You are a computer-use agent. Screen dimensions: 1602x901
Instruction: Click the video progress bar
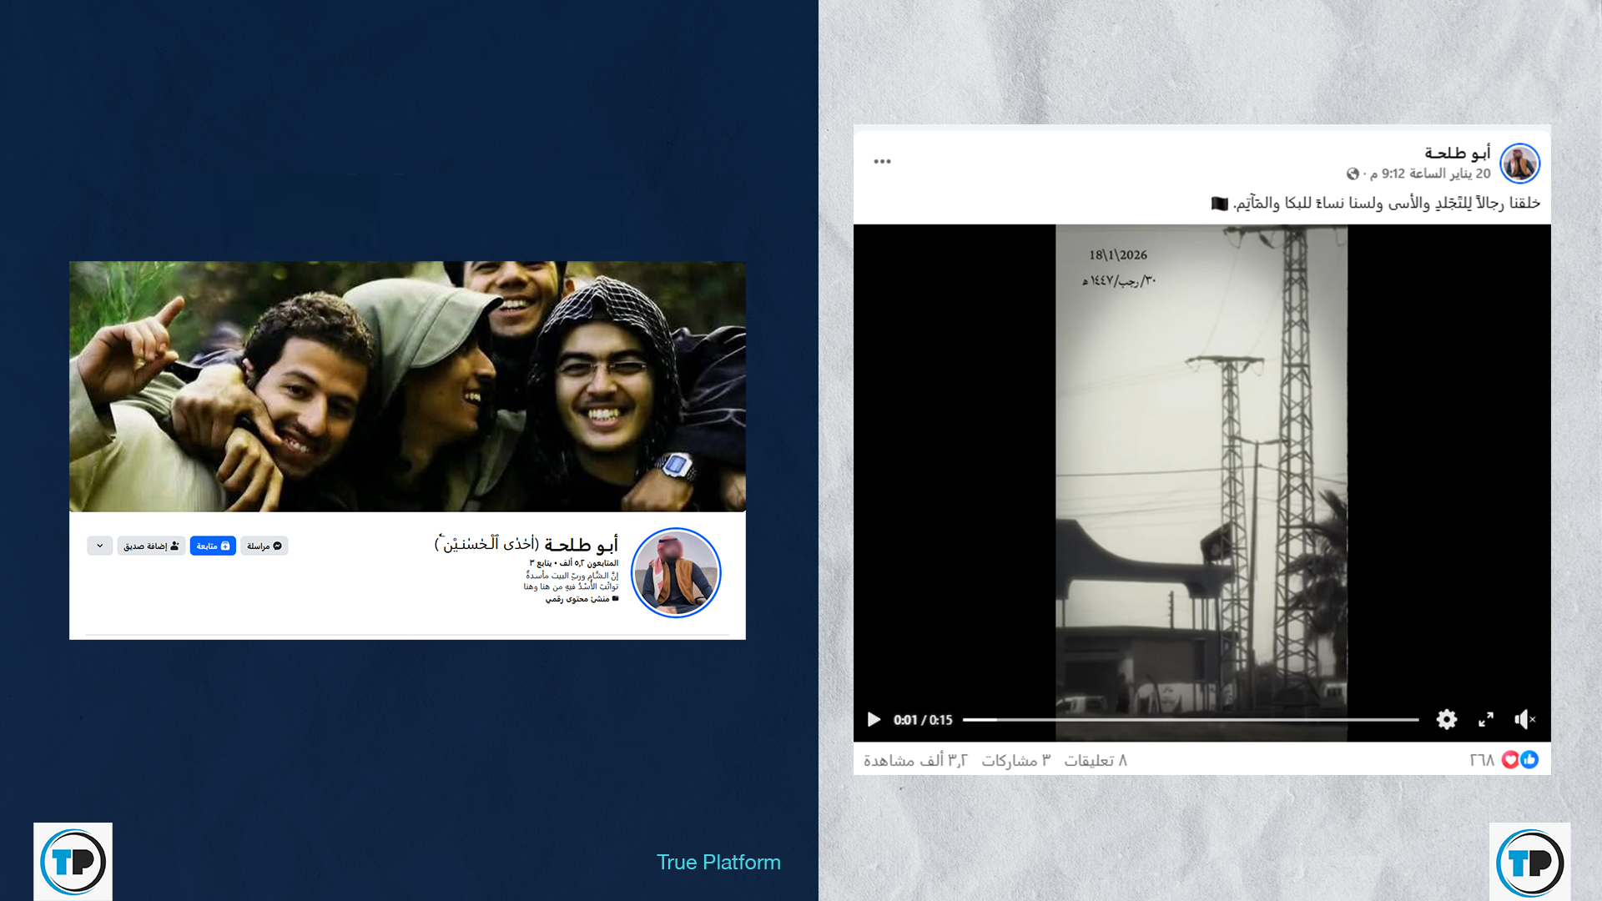point(1190,719)
